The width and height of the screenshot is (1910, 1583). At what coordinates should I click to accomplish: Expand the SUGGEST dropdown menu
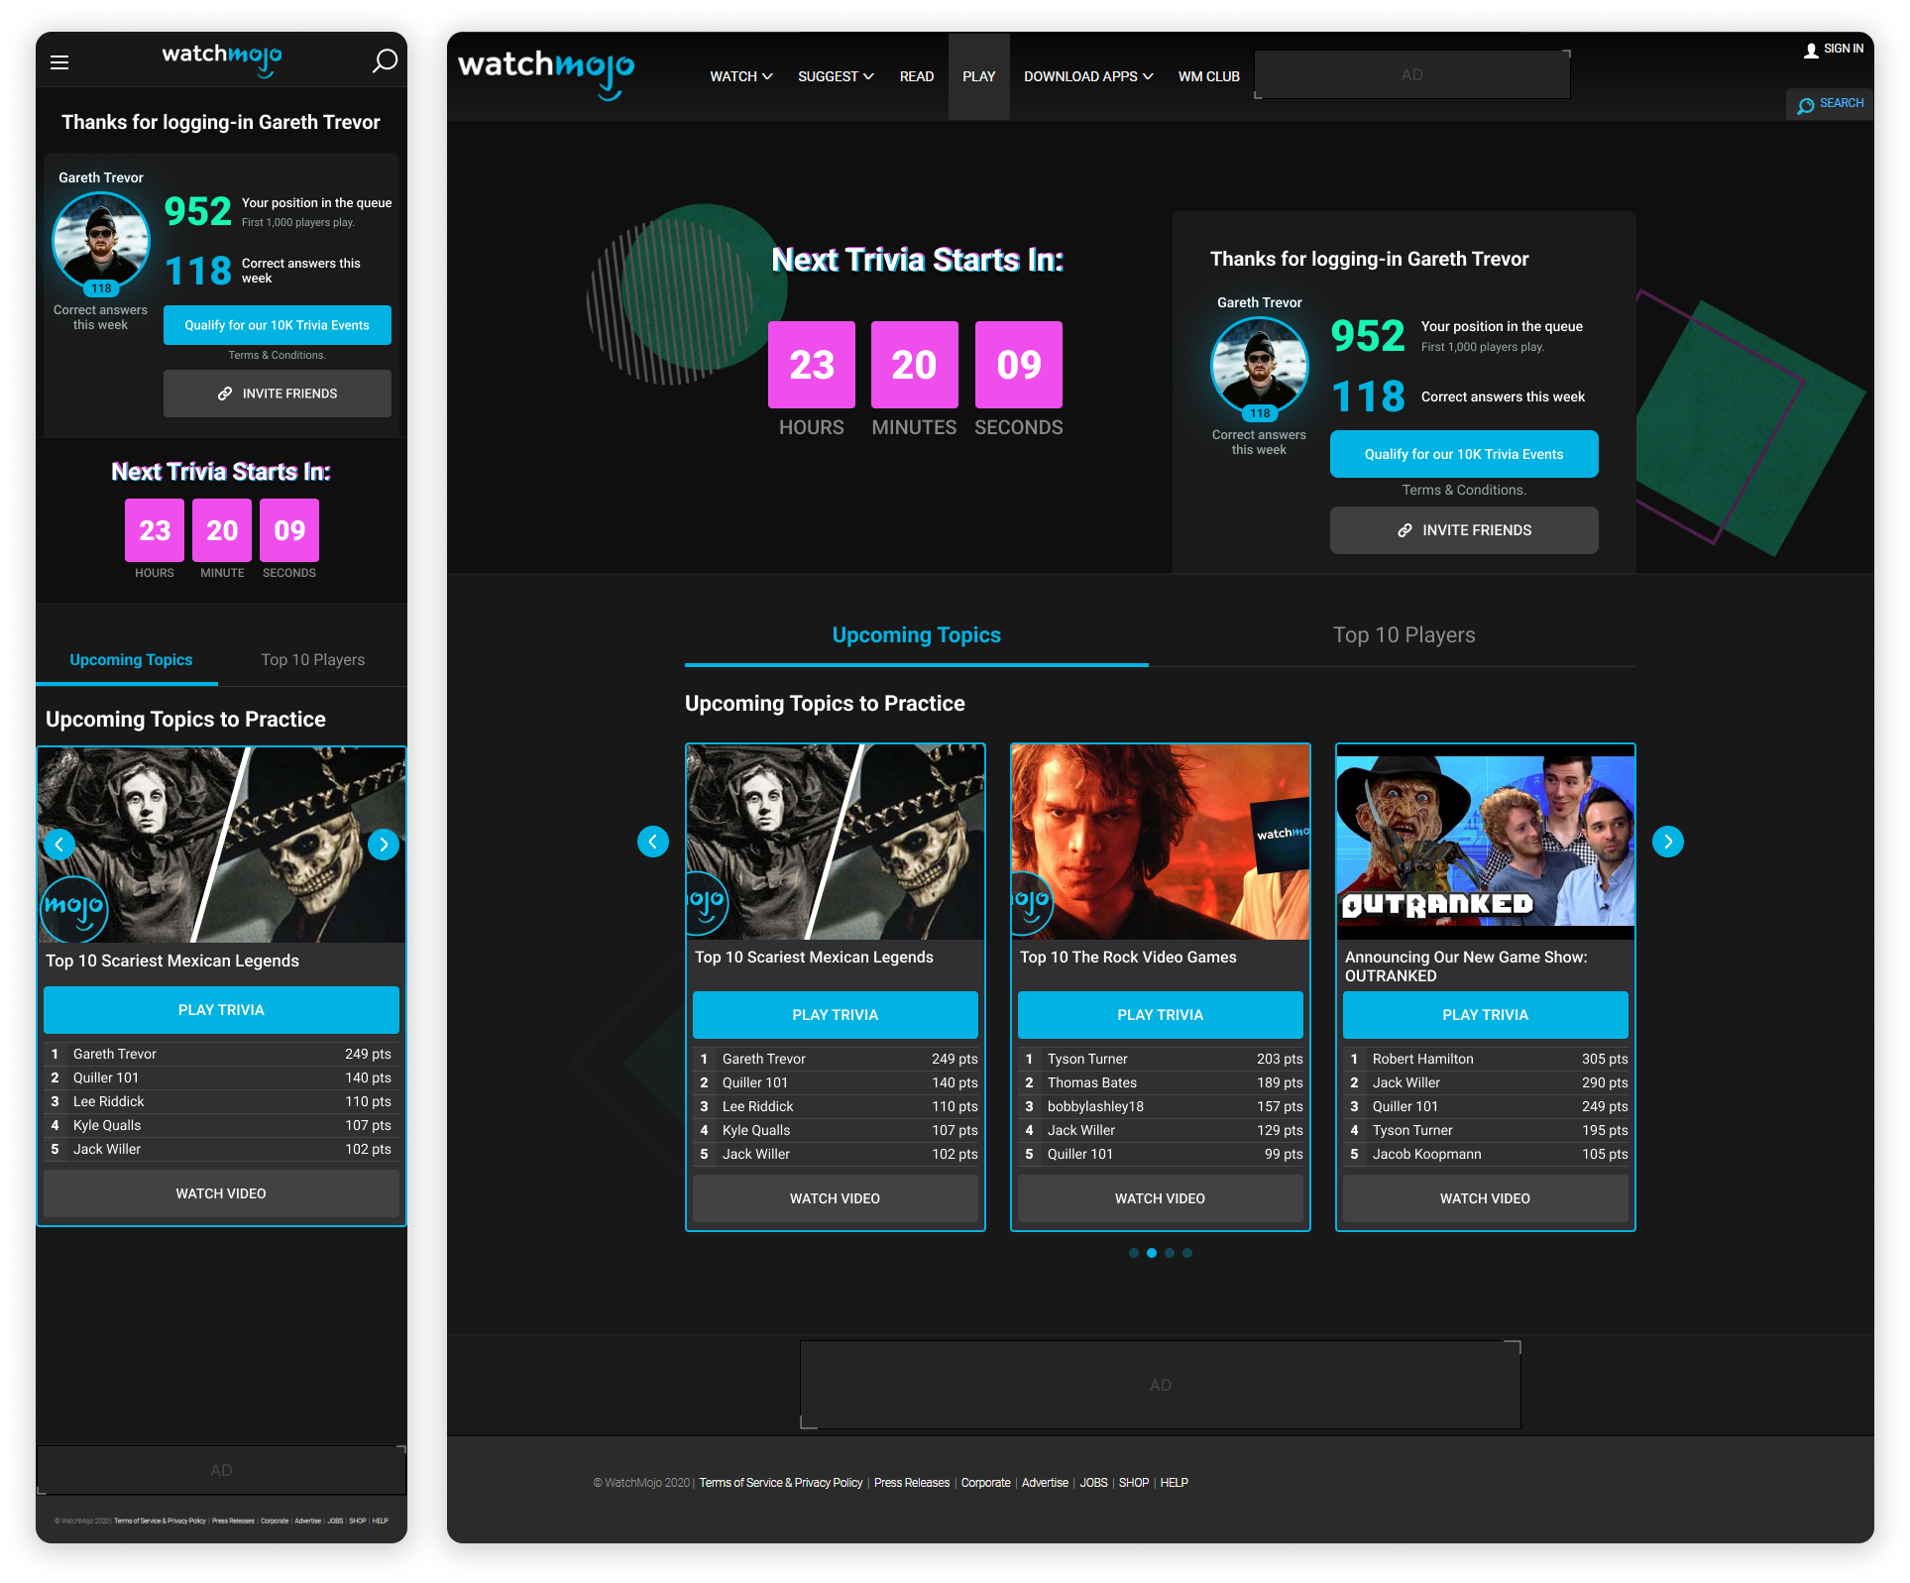tap(836, 76)
